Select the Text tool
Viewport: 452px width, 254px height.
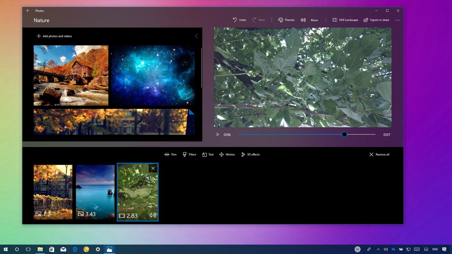(x=208, y=154)
